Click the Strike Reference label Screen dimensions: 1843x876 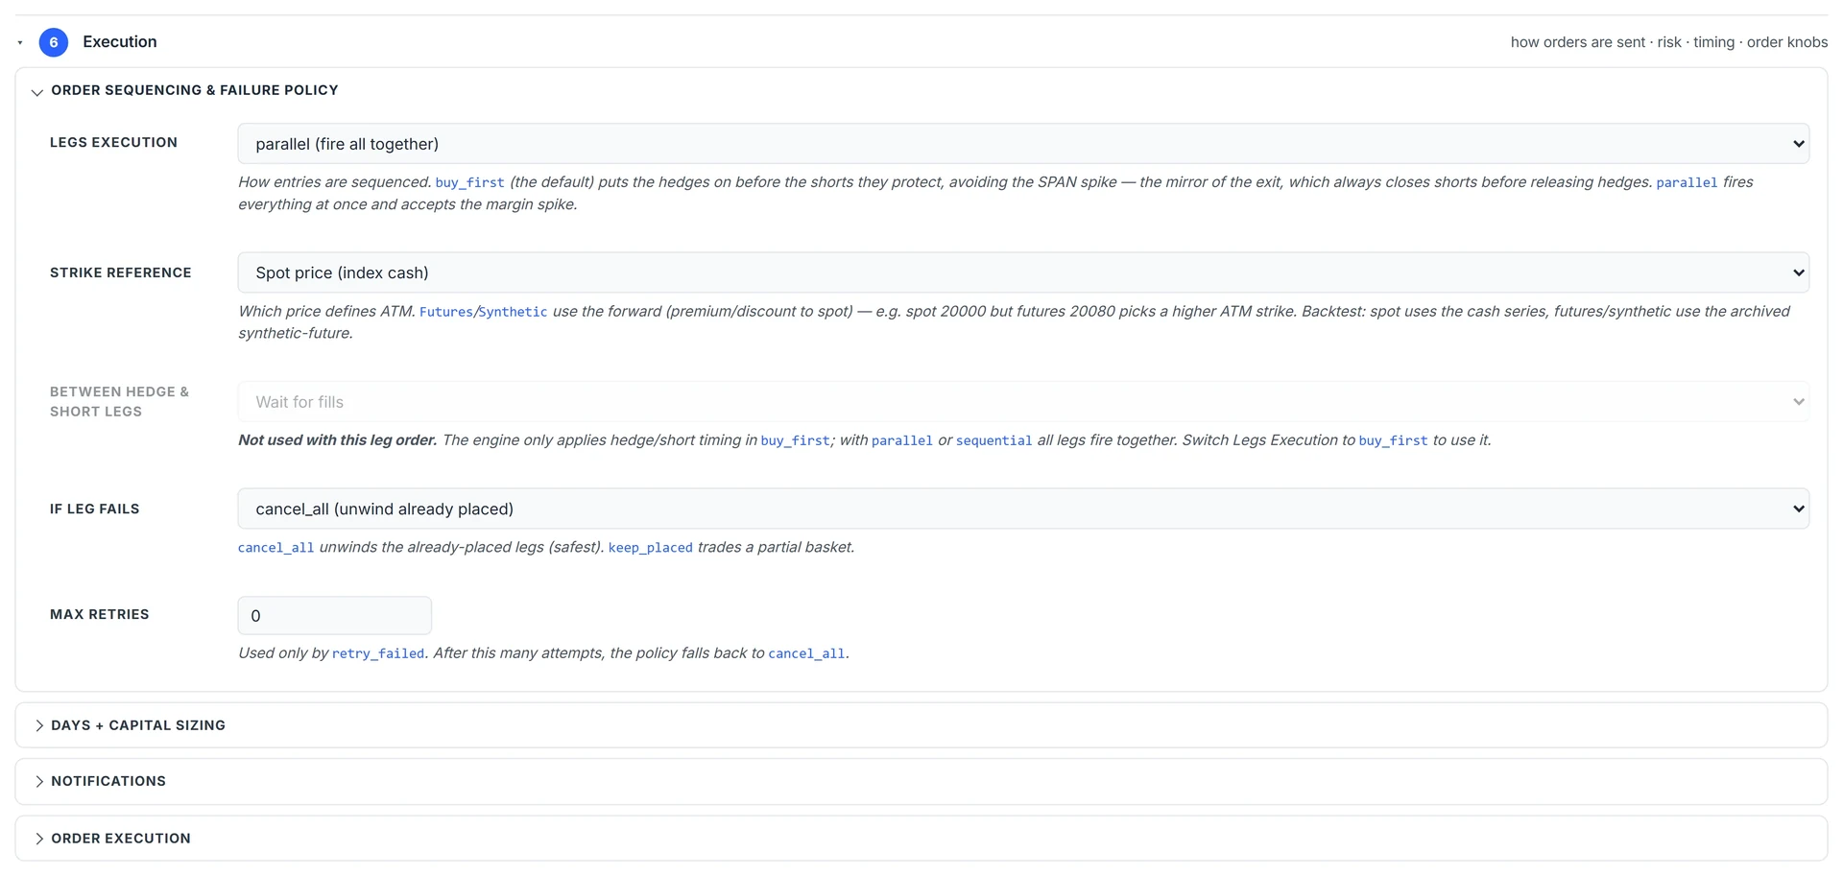[121, 272]
